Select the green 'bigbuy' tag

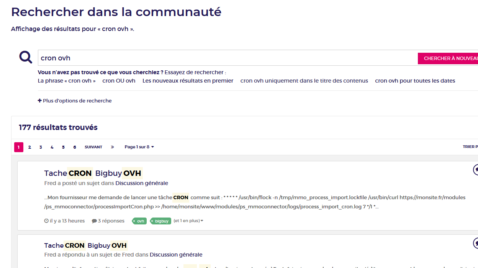(160, 221)
